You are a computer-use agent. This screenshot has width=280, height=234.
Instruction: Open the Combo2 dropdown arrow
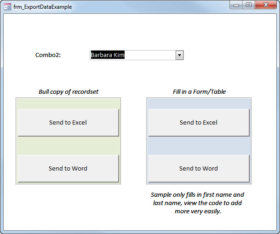point(179,55)
